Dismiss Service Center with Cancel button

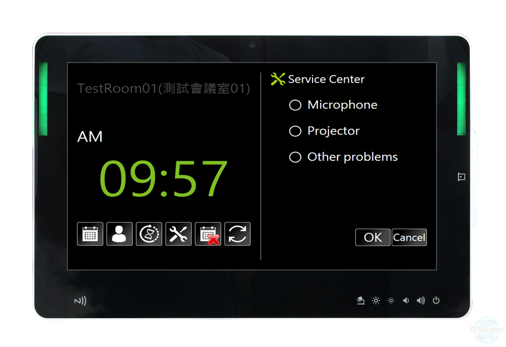click(x=409, y=237)
